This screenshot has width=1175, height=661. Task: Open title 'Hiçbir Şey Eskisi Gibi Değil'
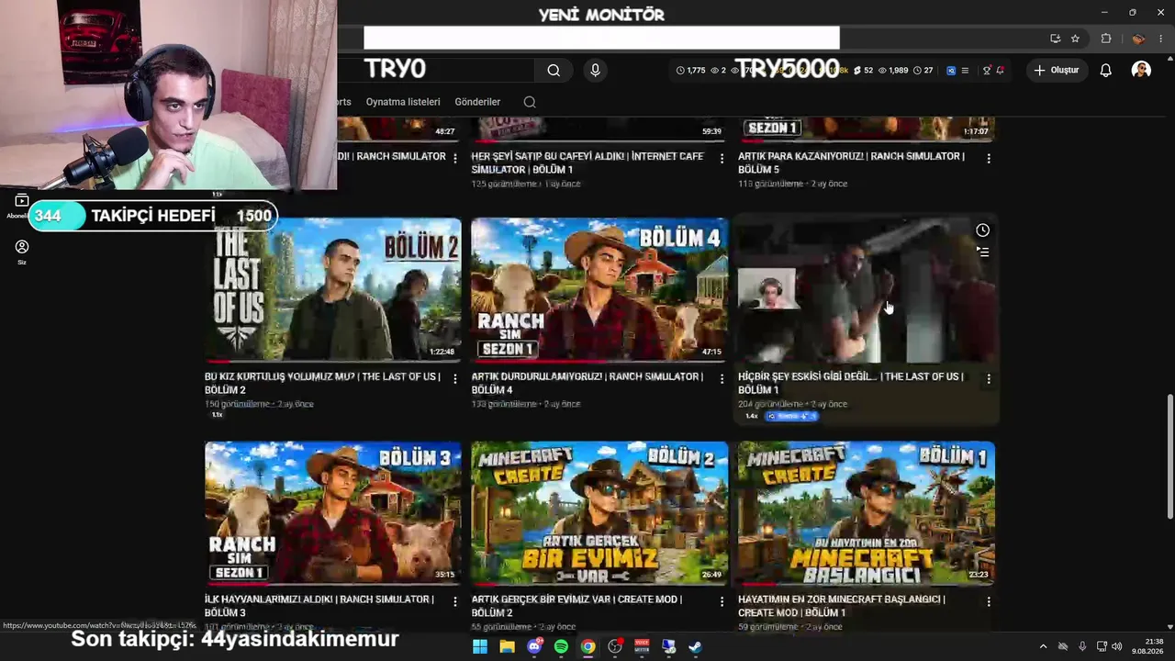[851, 383]
